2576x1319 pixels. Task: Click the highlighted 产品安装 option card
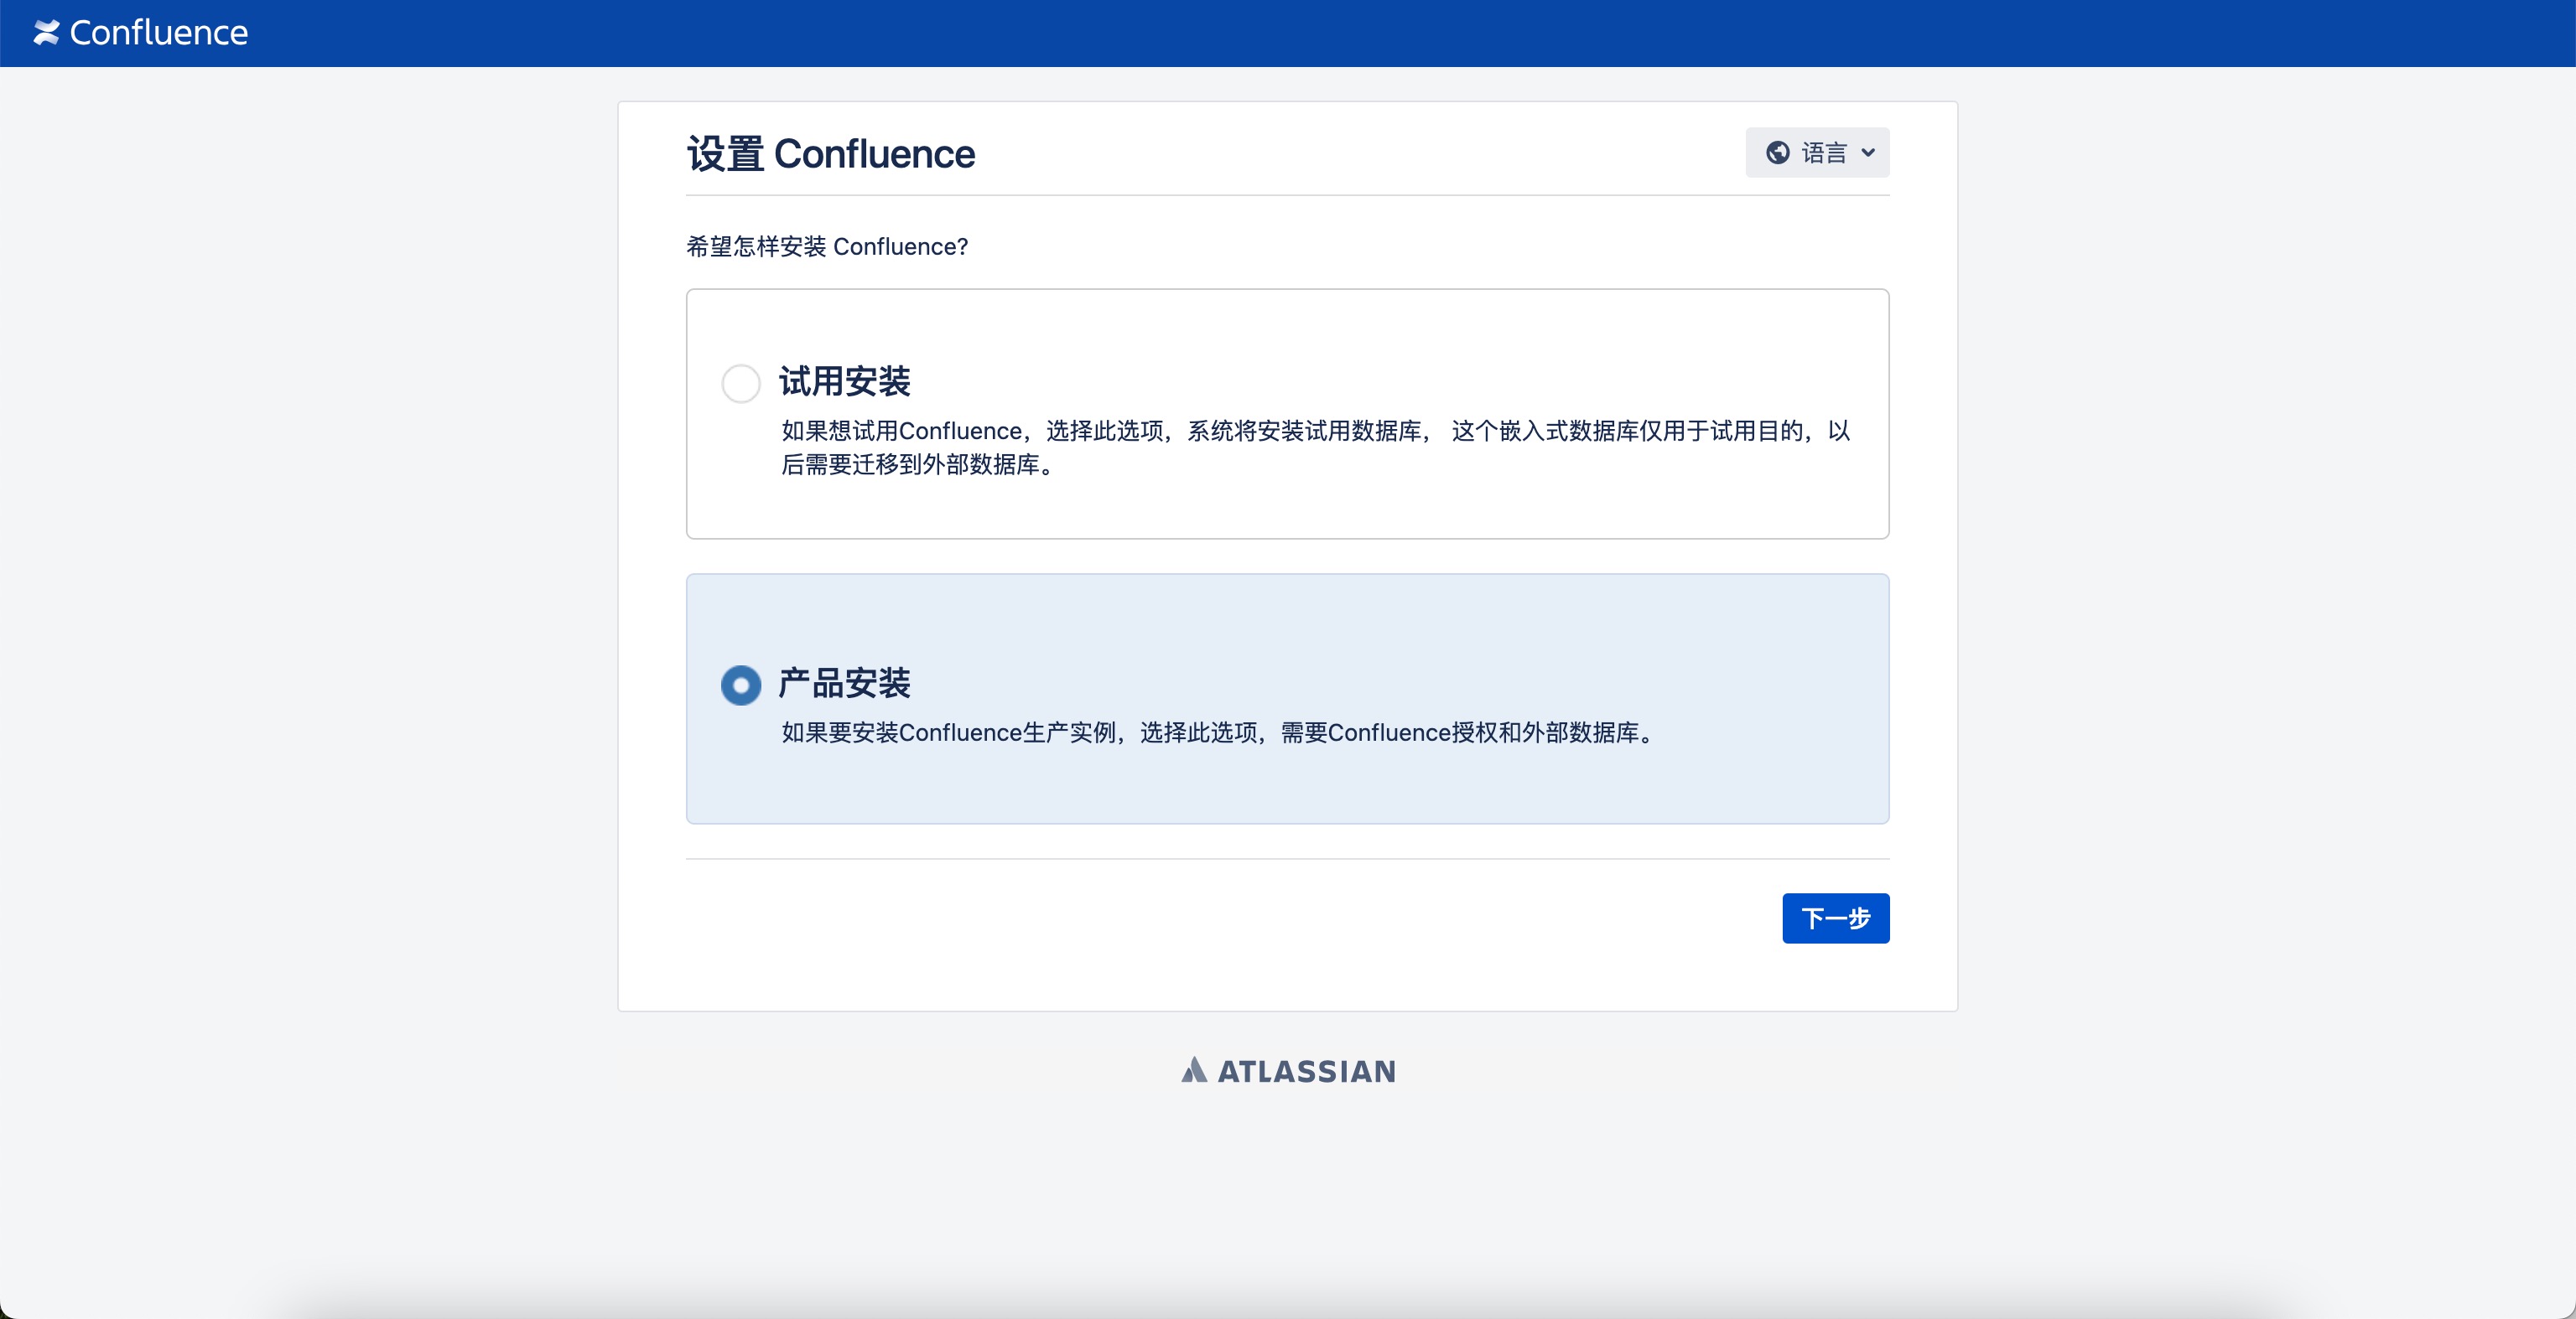point(1287,699)
